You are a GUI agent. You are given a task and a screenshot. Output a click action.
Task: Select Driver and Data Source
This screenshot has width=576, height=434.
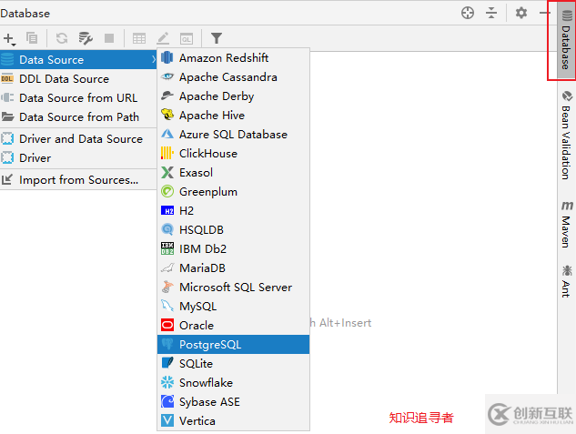click(78, 139)
